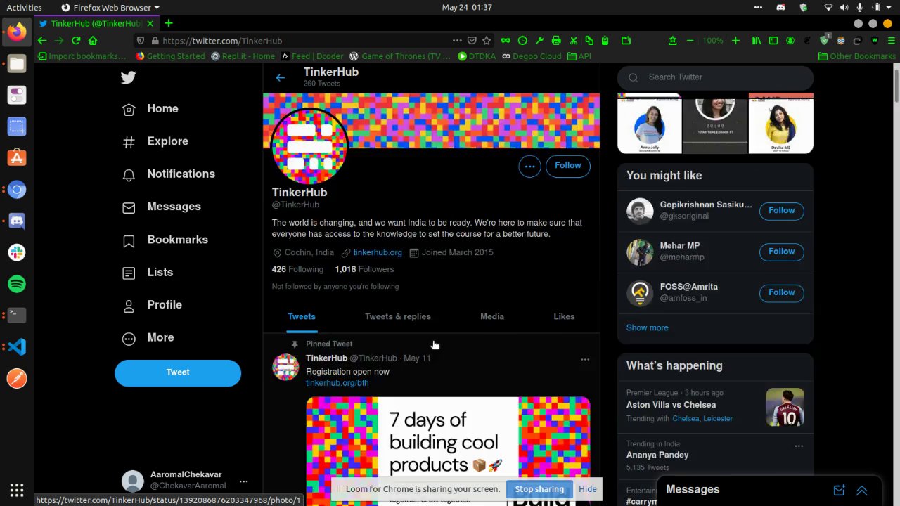The height and width of the screenshot is (506, 900).
Task: Close the TinkerHub browser tab
Action: 151,23
